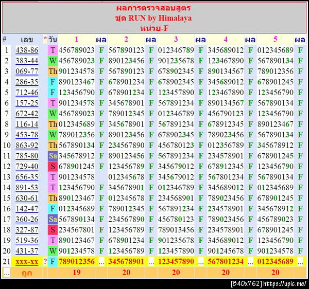This screenshot has width=309, height=289.
Task: Click the เลข column header
Action: pyautogui.click(x=27, y=40)
